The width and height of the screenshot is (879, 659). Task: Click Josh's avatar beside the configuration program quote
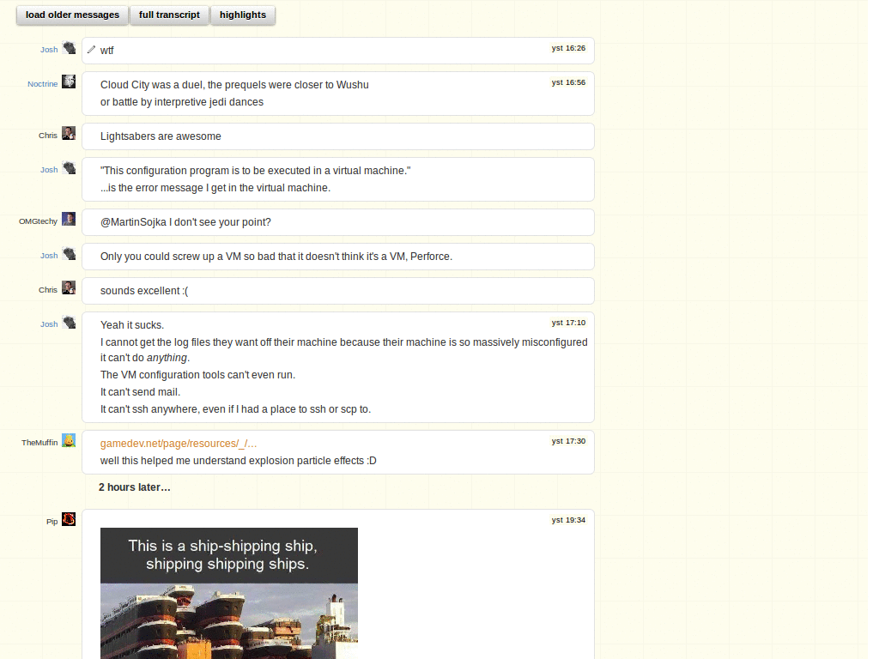(69, 167)
